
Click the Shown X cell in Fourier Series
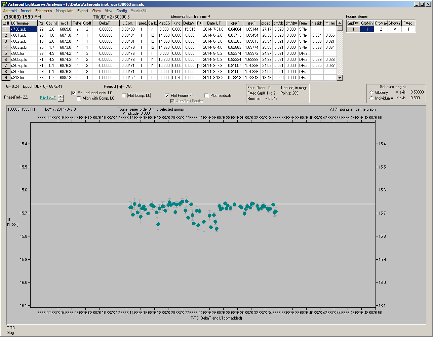tap(394, 29)
